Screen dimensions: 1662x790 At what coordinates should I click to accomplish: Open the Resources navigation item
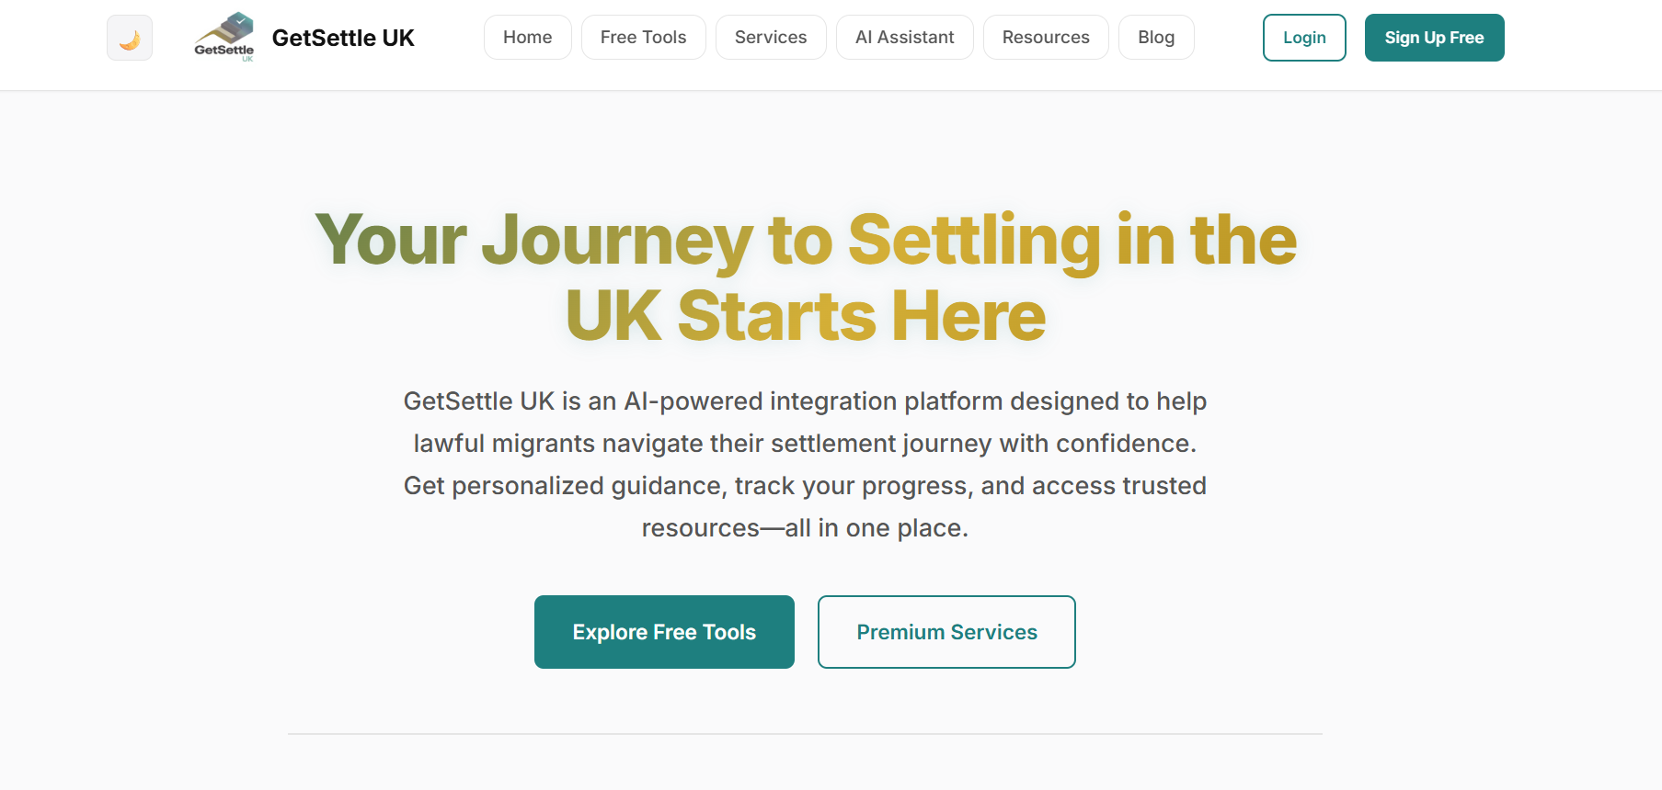[1045, 37]
